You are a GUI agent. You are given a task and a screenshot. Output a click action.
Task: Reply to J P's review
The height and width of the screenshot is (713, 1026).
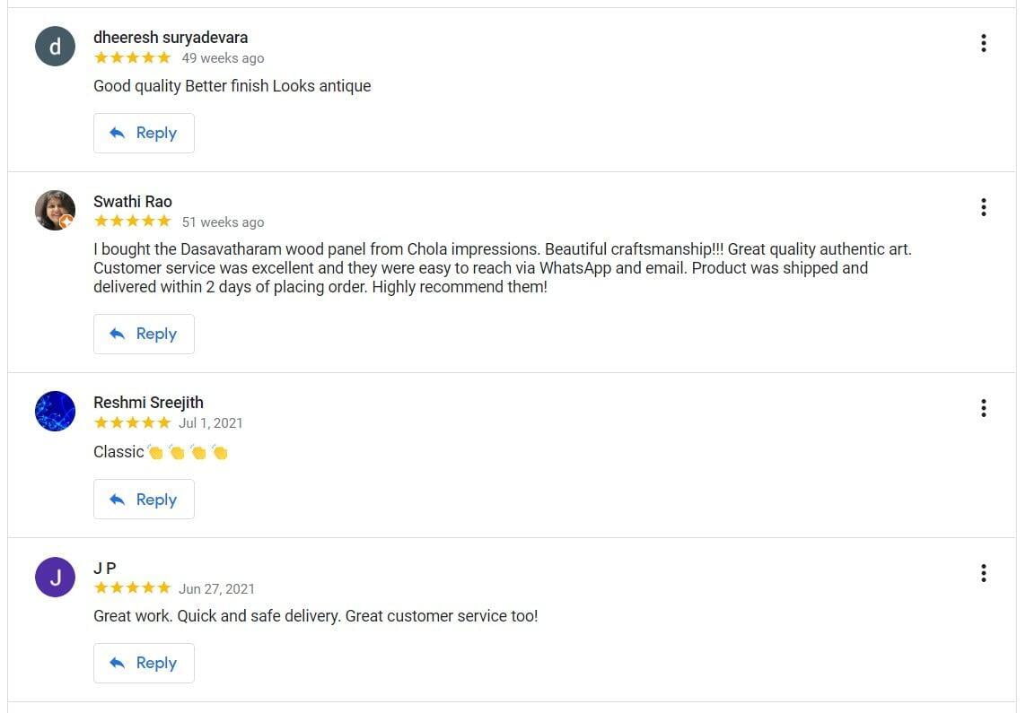coord(144,663)
